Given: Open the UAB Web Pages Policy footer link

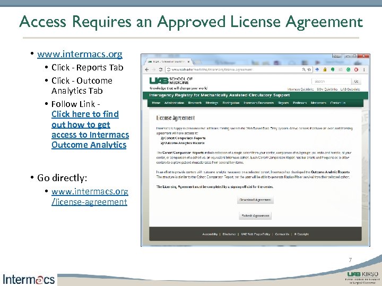Looking at the screenshot, I should 256,234.
